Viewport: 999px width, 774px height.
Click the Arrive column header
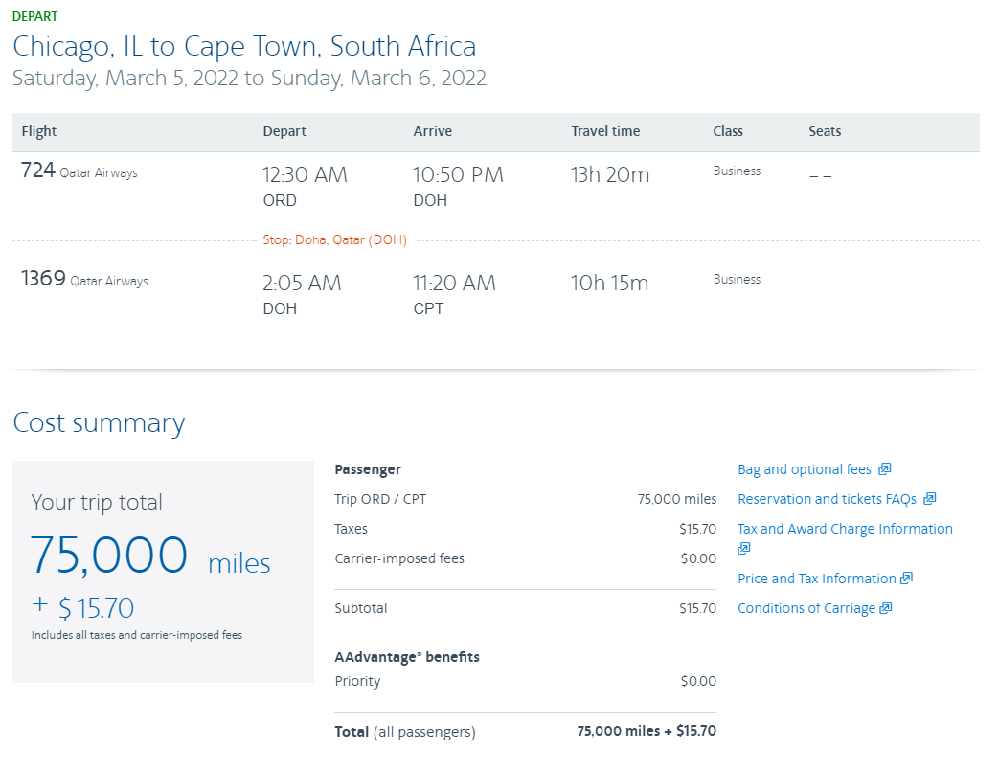click(x=431, y=131)
